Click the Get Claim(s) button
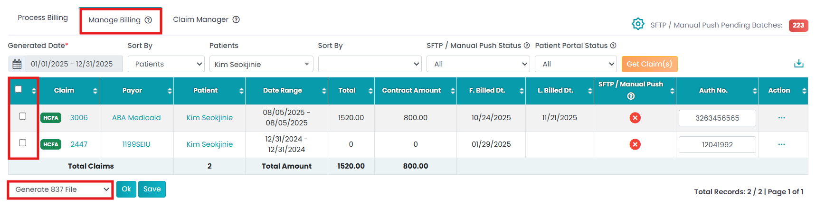Viewport: 816px width, 208px height. 649,64
